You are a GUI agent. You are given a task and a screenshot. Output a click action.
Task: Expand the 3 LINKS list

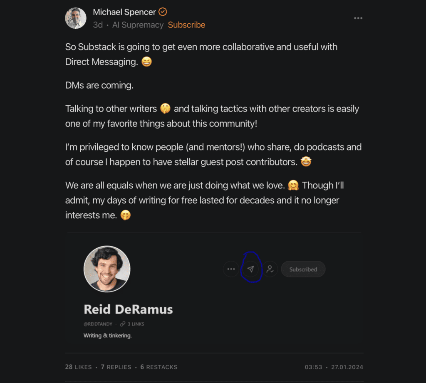point(136,324)
